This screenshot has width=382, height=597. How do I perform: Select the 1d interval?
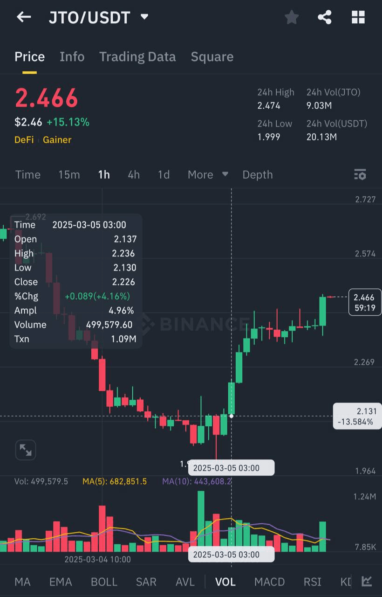click(164, 174)
